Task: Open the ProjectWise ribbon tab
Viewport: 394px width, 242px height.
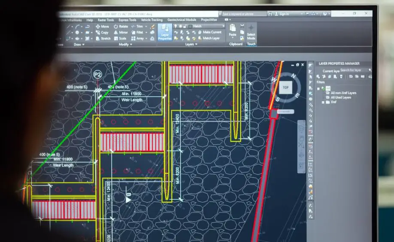Action: (x=209, y=20)
